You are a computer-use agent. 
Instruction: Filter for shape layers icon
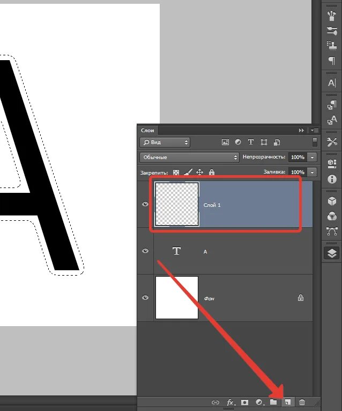264,142
